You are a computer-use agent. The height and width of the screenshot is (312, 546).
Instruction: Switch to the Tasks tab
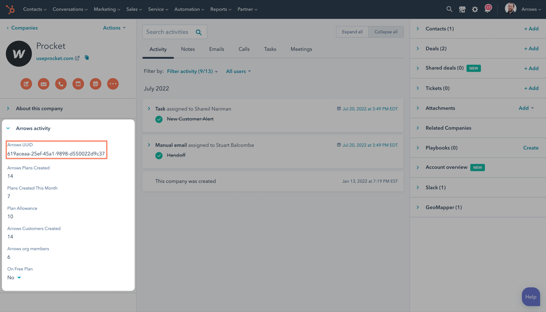[x=270, y=49]
